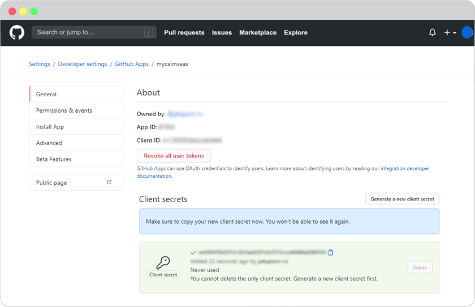Expand the plus create-new dropdown

click(x=450, y=32)
